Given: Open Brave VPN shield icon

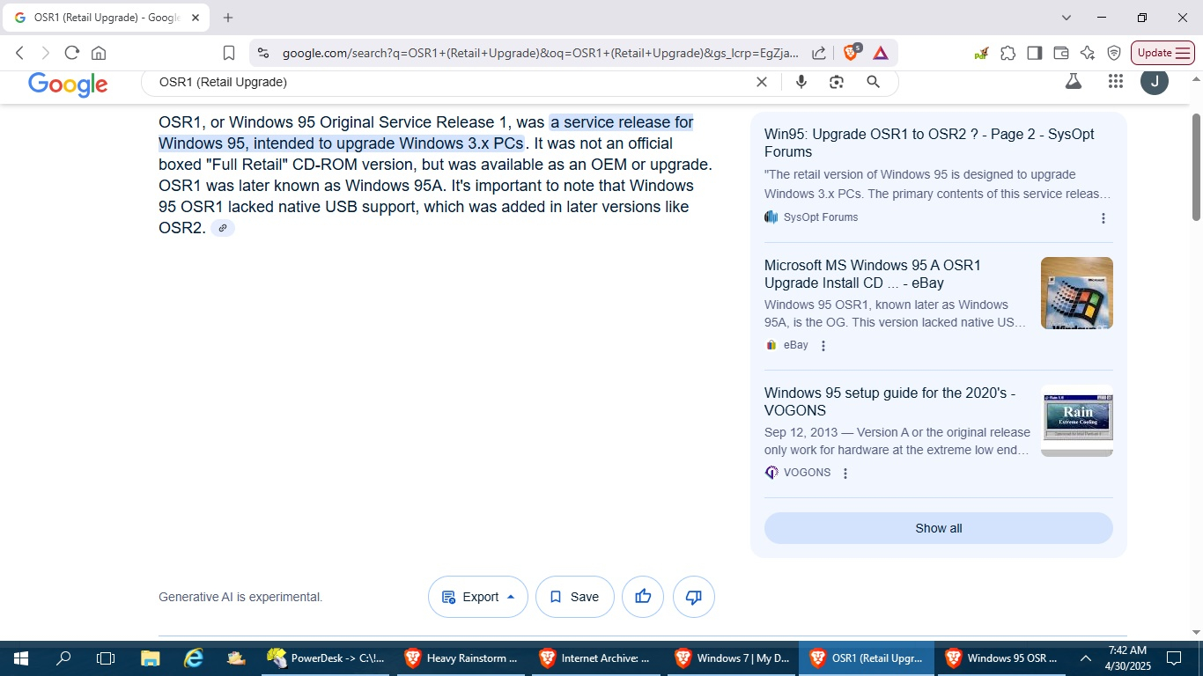Looking at the screenshot, I should (x=1114, y=53).
